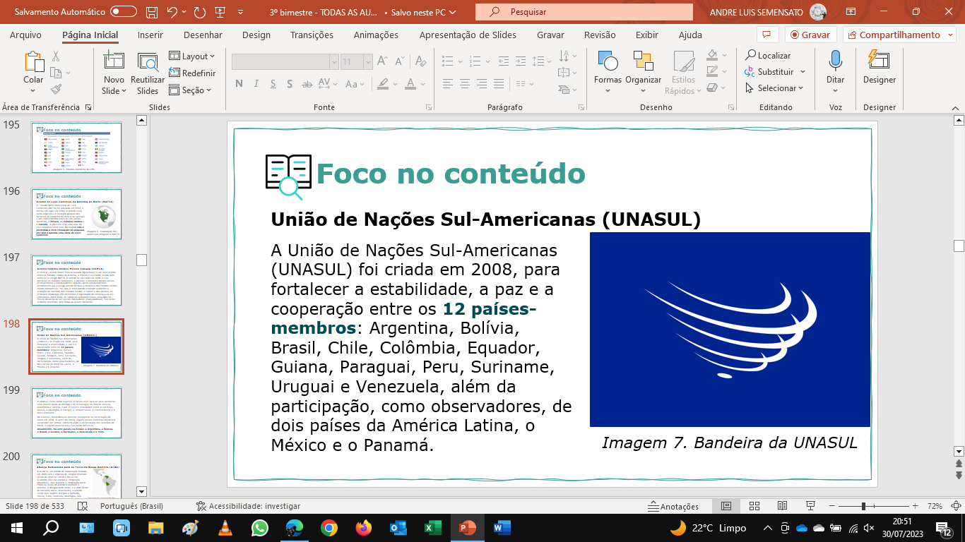Switch to the Design tab
Image resolution: width=965 pixels, height=542 pixels.
pos(256,35)
